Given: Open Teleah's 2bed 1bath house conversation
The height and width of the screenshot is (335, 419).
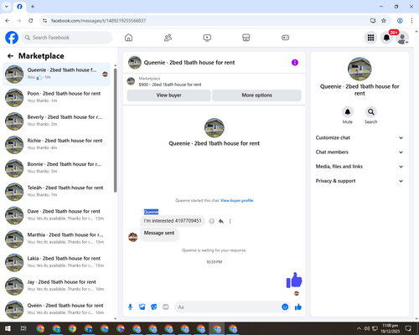Looking at the screenshot, I should (x=57, y=192).
